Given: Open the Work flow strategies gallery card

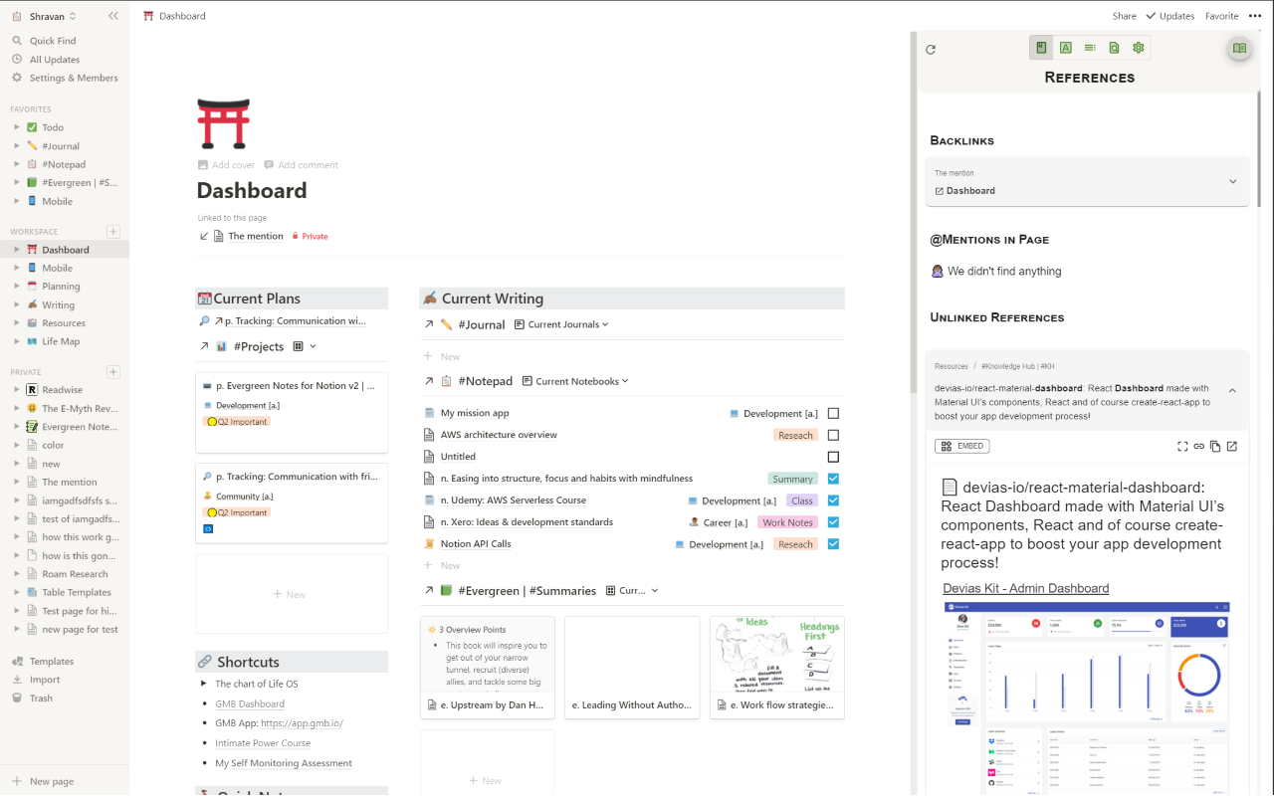Looking at the screenshot, I should click(777, 667).
